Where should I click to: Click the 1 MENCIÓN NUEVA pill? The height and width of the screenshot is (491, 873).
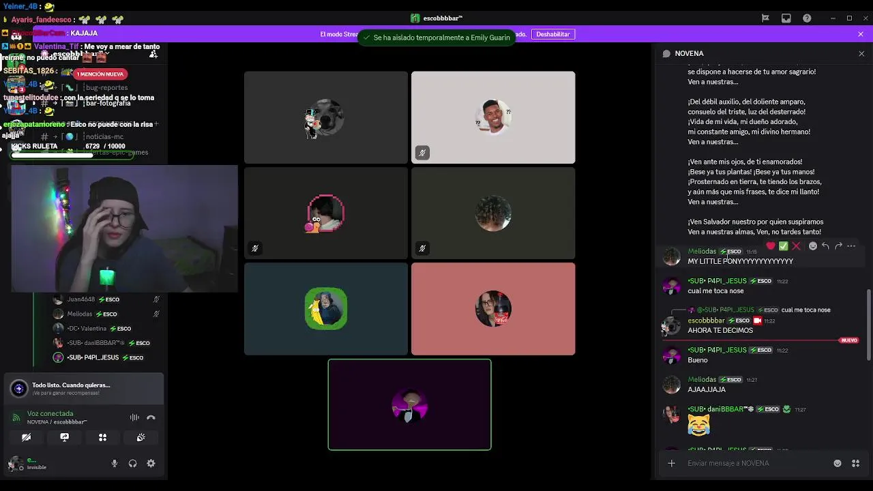pos(100,74)
